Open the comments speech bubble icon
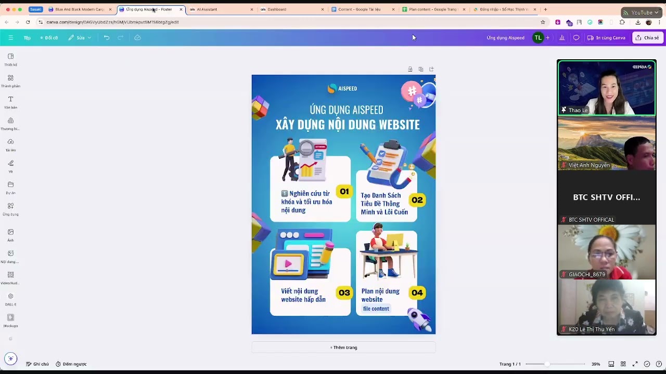Screen dimensions: 666x374 [576, 37]
